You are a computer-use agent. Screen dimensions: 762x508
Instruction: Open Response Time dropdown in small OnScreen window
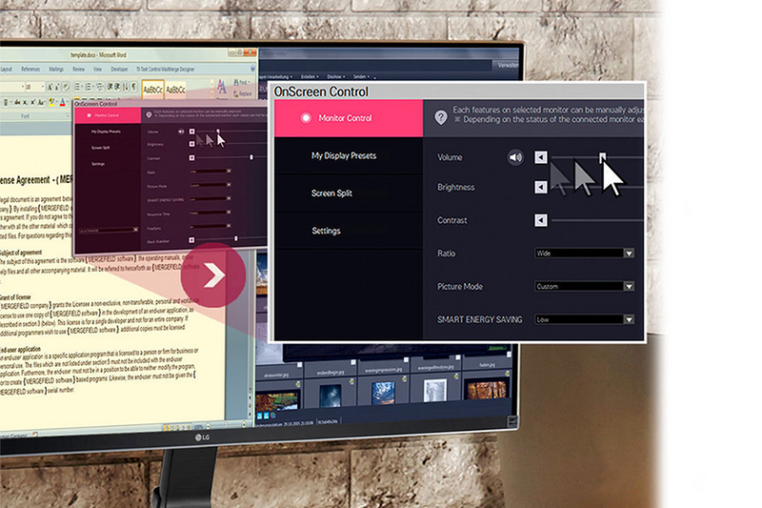click(210, 212)
